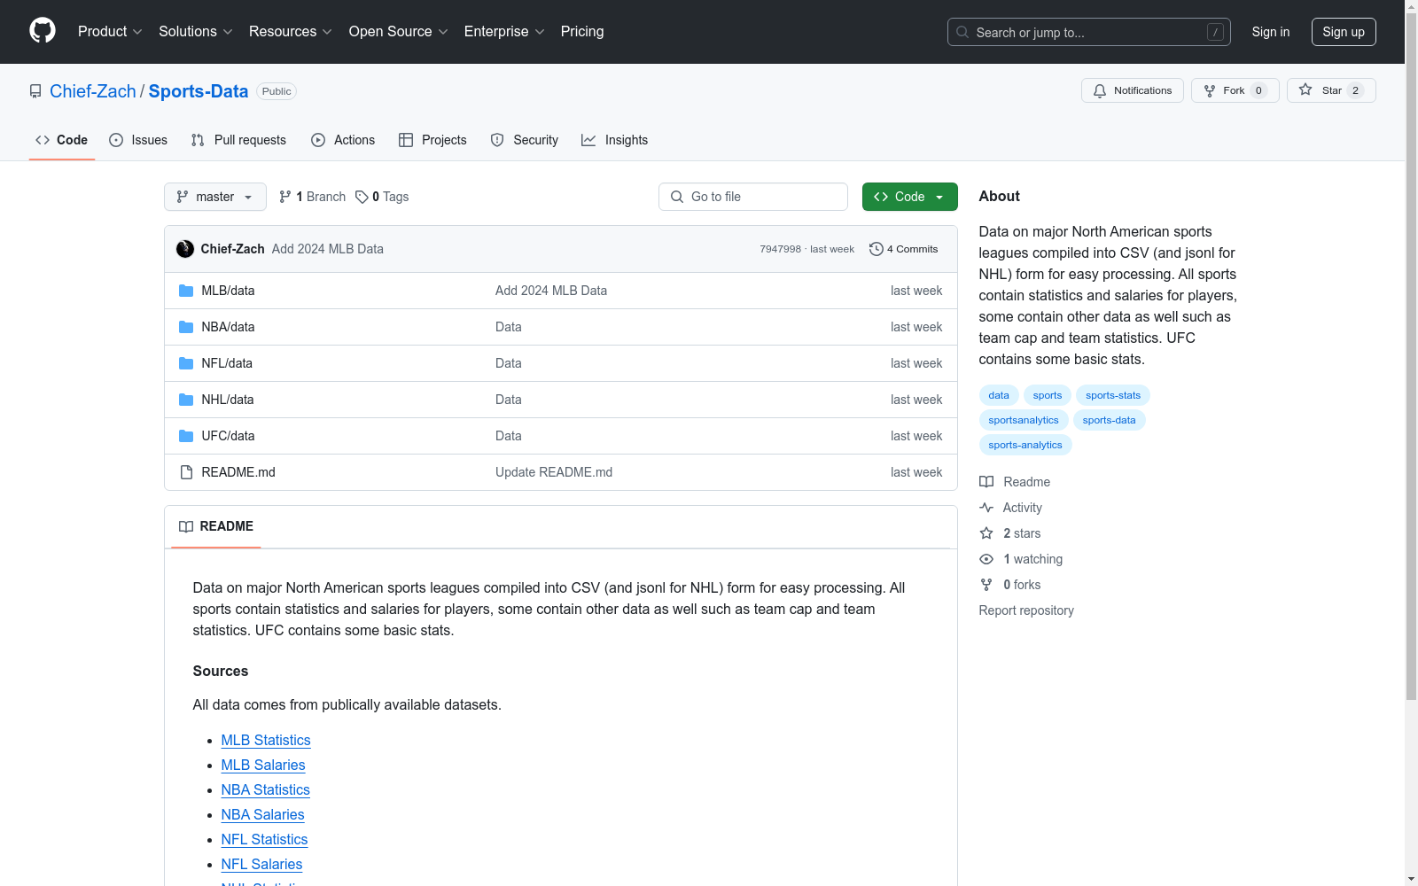Open the Pull requests tab
Screen dimensions: 1418x886
[238, 140]
